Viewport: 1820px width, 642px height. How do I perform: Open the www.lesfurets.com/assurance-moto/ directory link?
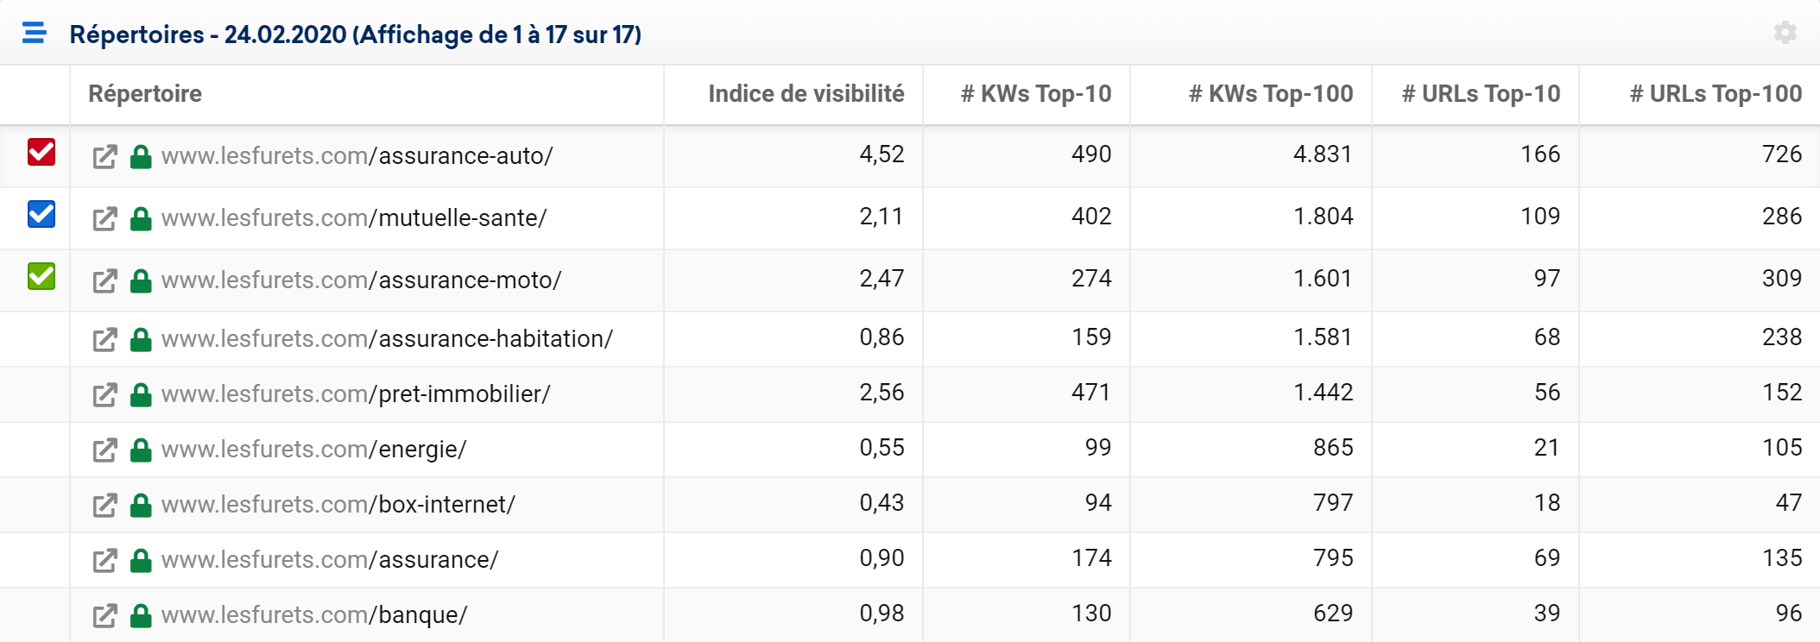(361, 280)
